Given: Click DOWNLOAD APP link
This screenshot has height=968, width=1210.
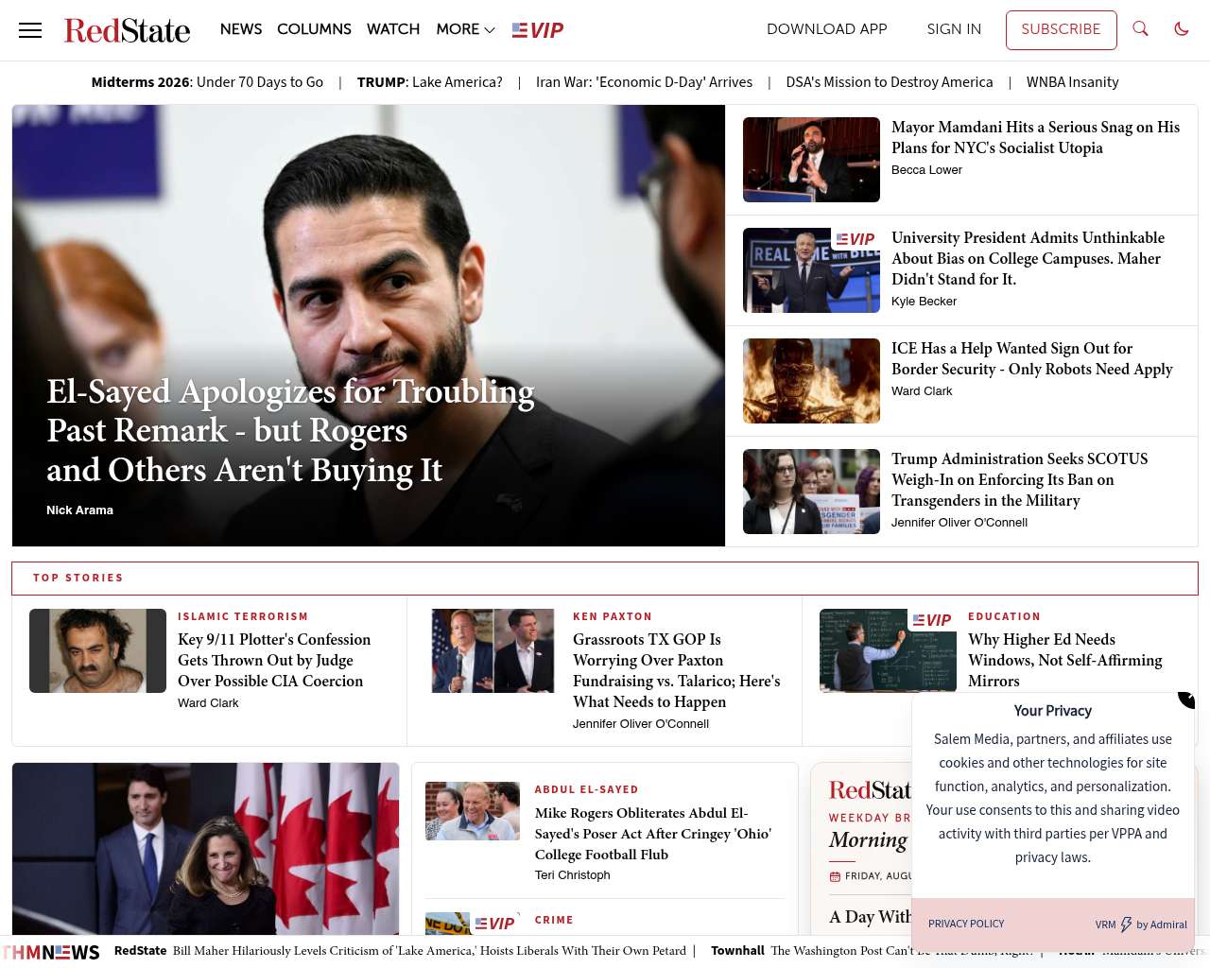Looking at the screenshot, I should (x=827, y=29).
